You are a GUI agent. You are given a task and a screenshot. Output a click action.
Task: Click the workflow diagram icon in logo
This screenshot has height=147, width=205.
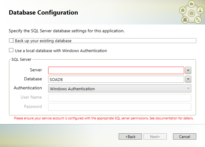pos(198,20)
